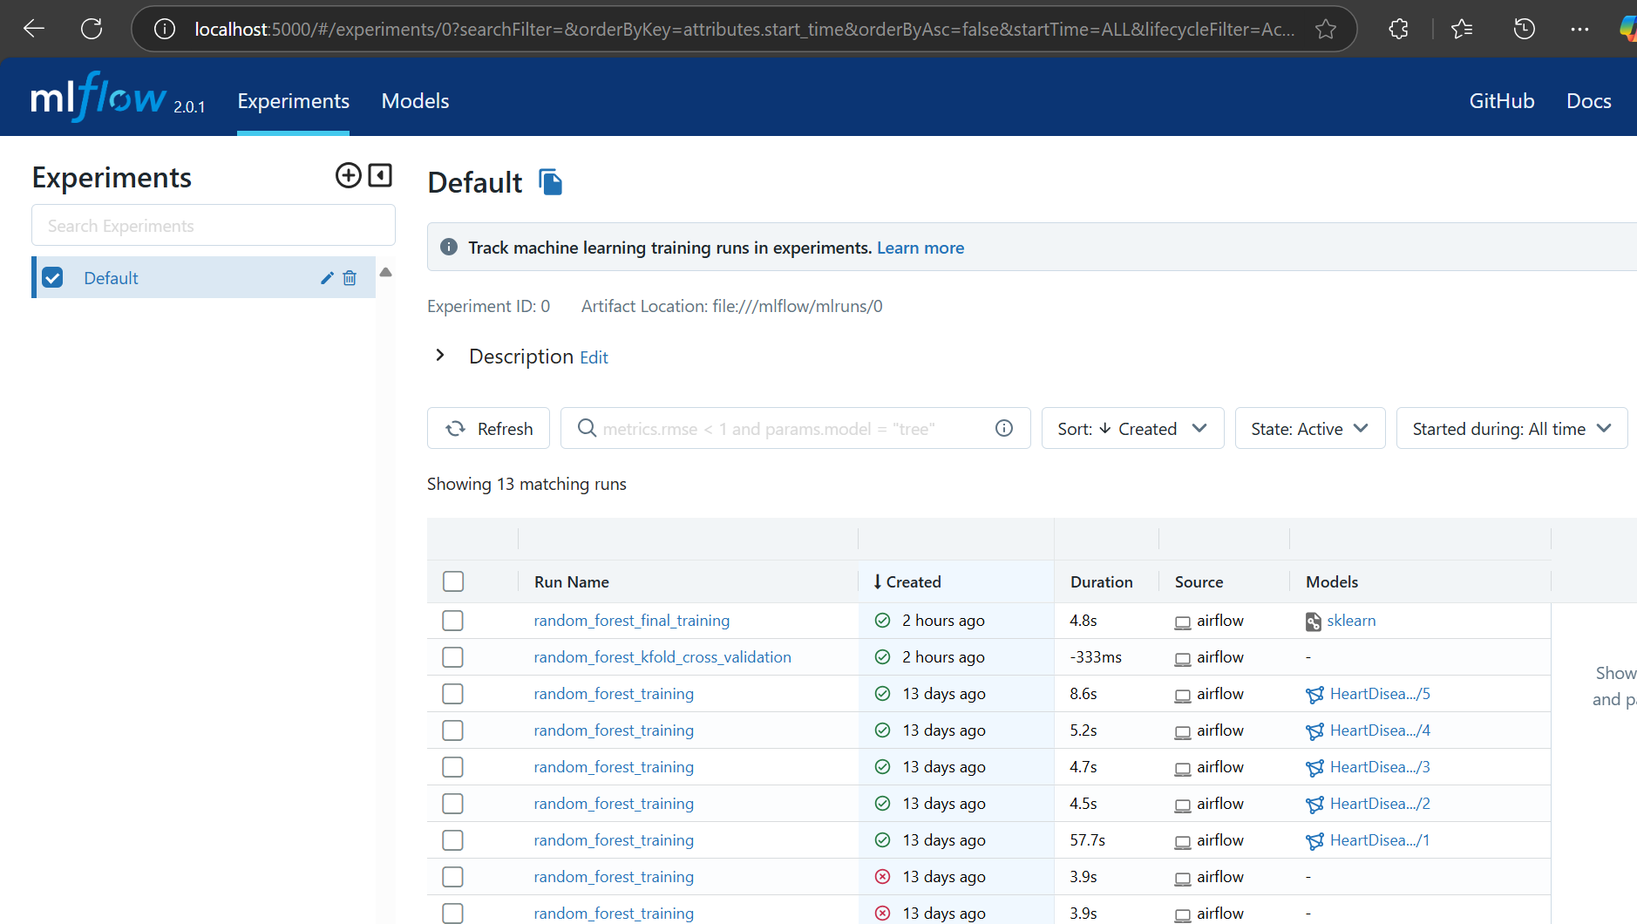Open browser history clock icon

(x=1524, y=29)
